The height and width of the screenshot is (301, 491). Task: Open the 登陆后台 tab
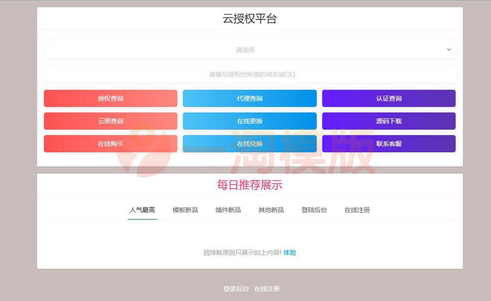point(314,210)
